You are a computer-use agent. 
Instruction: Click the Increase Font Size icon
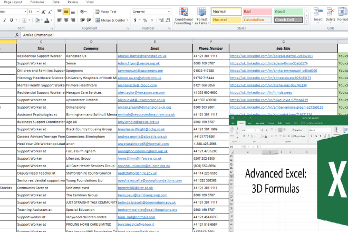pos(43,12)
